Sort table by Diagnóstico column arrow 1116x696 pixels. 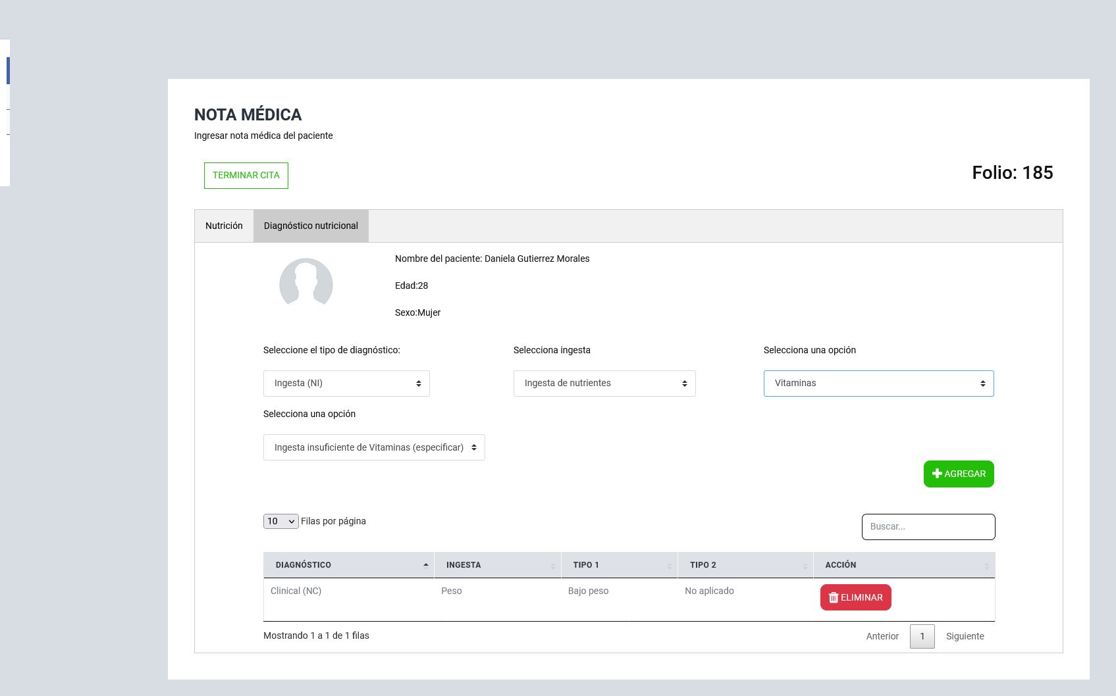[425, 565]
